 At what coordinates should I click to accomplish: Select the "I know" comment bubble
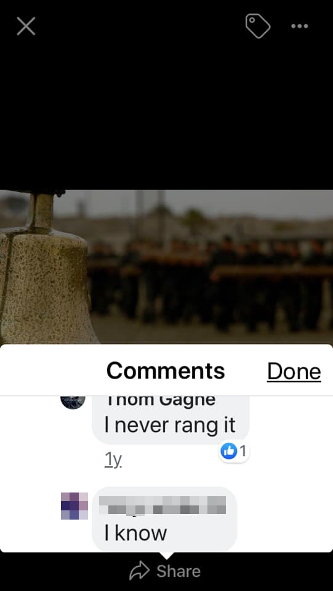coord(164,520)
